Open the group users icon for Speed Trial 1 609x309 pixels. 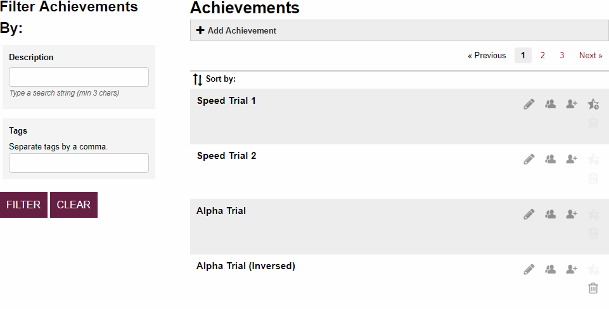[x=550, y=104]
